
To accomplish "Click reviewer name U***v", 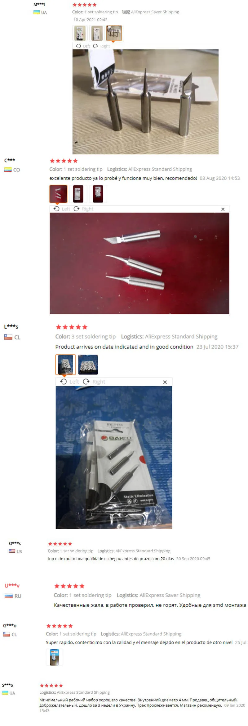I will click(12, 585).
